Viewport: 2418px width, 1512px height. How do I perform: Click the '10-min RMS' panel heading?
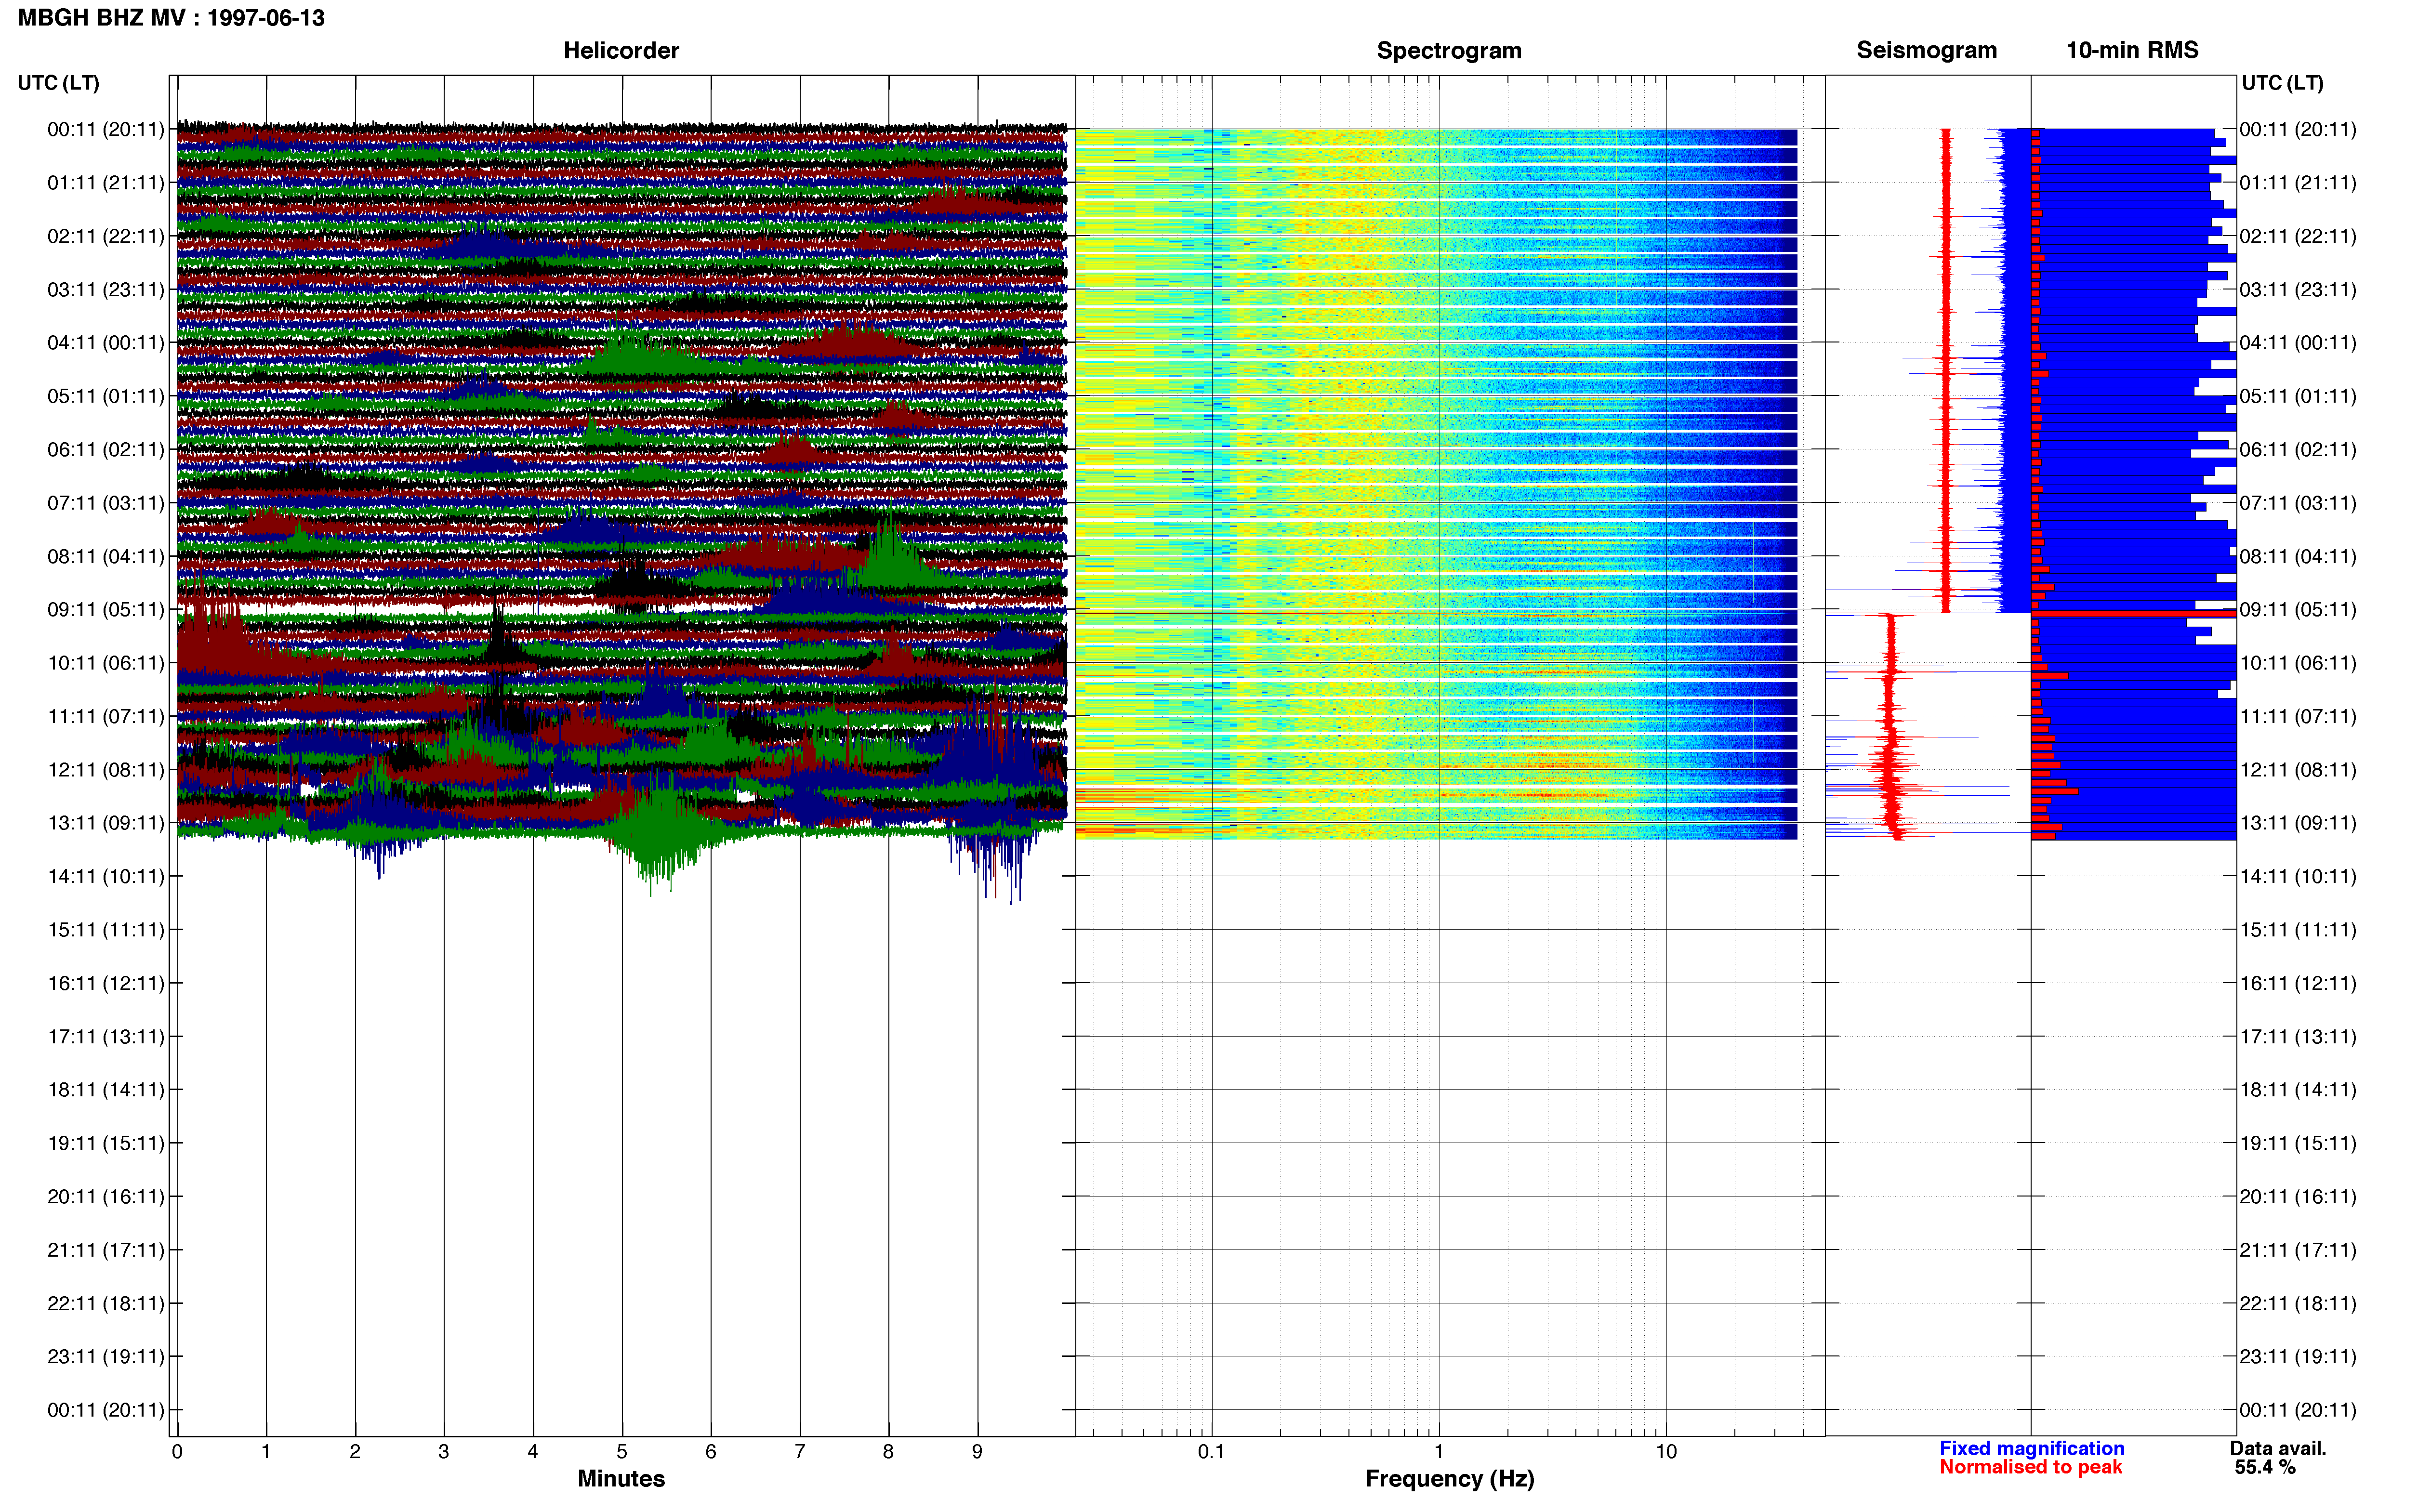pos(2132,50)
